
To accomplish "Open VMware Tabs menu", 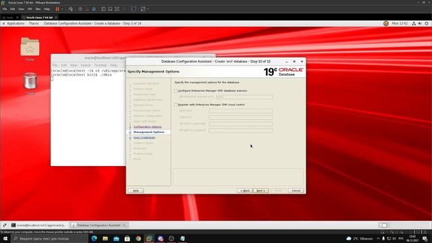I will coord(38,9).
